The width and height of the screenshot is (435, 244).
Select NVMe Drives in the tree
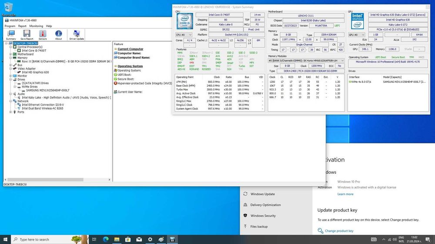(30, 87)
